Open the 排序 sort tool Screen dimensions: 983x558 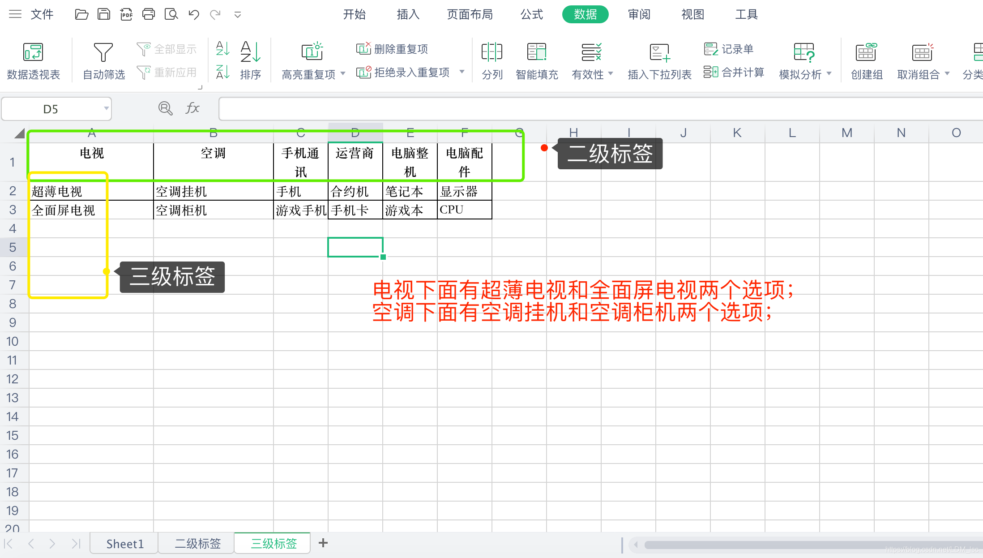coord(250,61)
